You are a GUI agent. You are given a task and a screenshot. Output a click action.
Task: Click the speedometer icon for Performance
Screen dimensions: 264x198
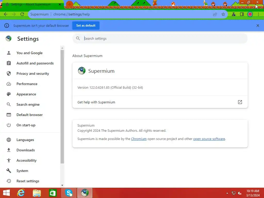[x=9, y=84]
